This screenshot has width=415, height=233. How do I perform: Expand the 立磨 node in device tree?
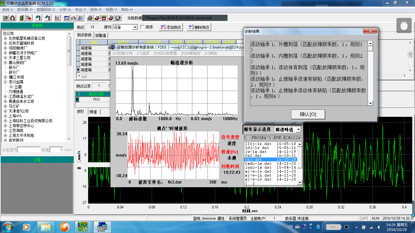(x=11, y=87)
